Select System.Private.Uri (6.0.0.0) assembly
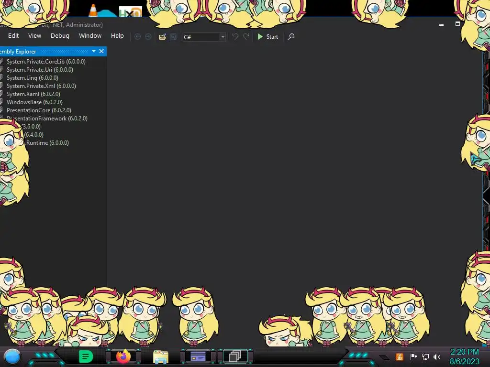The image size is (490, 367). pos(40,70)
